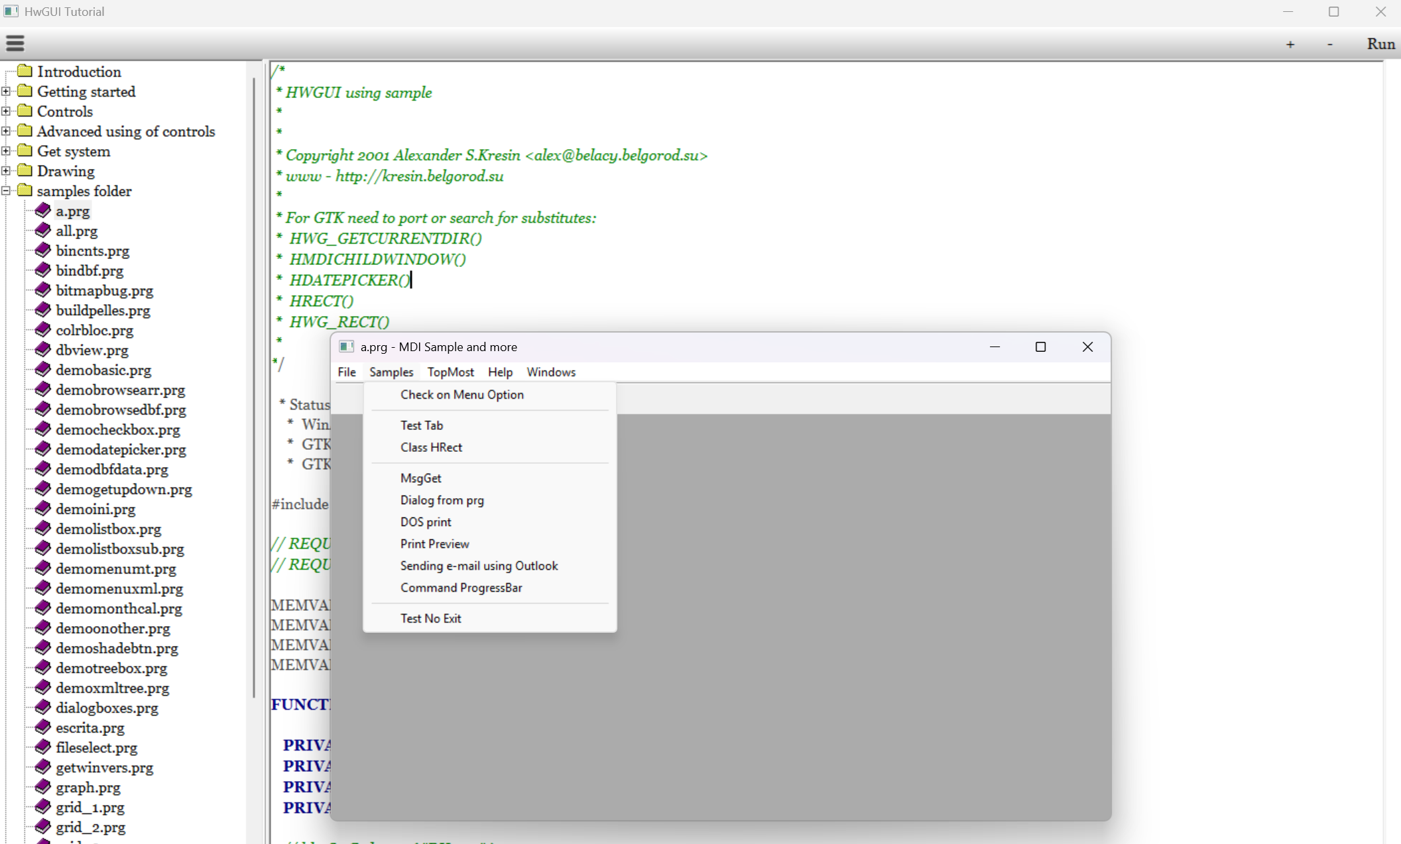Open demodatepicker.prg in the tree
This screenshot has width=1401, height=844.
(x=121, y=450)
